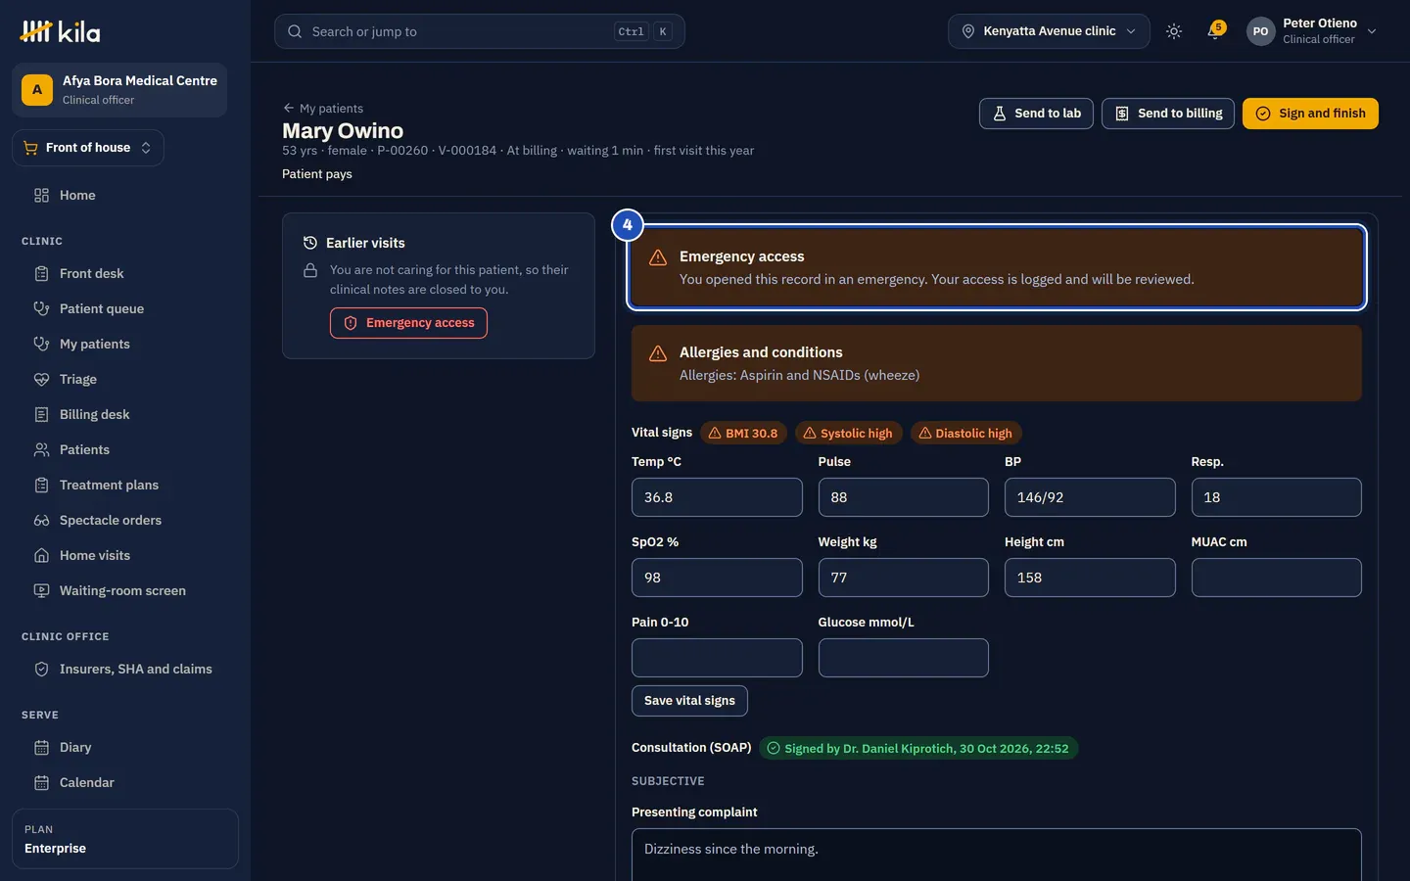Image resolution: width=1410 pixels, height=881 pixels.
Task: Expand the Front of house switcher
Action: pyautogui.click(x=88, y=148)
